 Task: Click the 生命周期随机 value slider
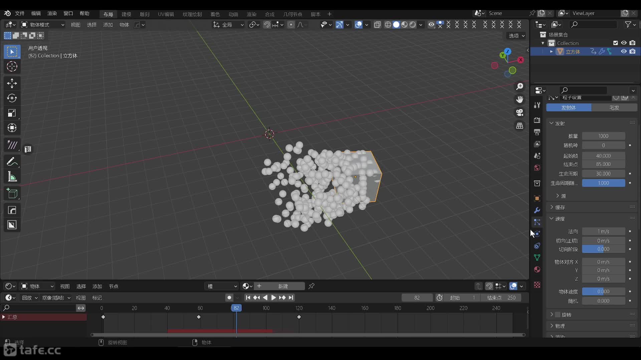coord(603,183)
